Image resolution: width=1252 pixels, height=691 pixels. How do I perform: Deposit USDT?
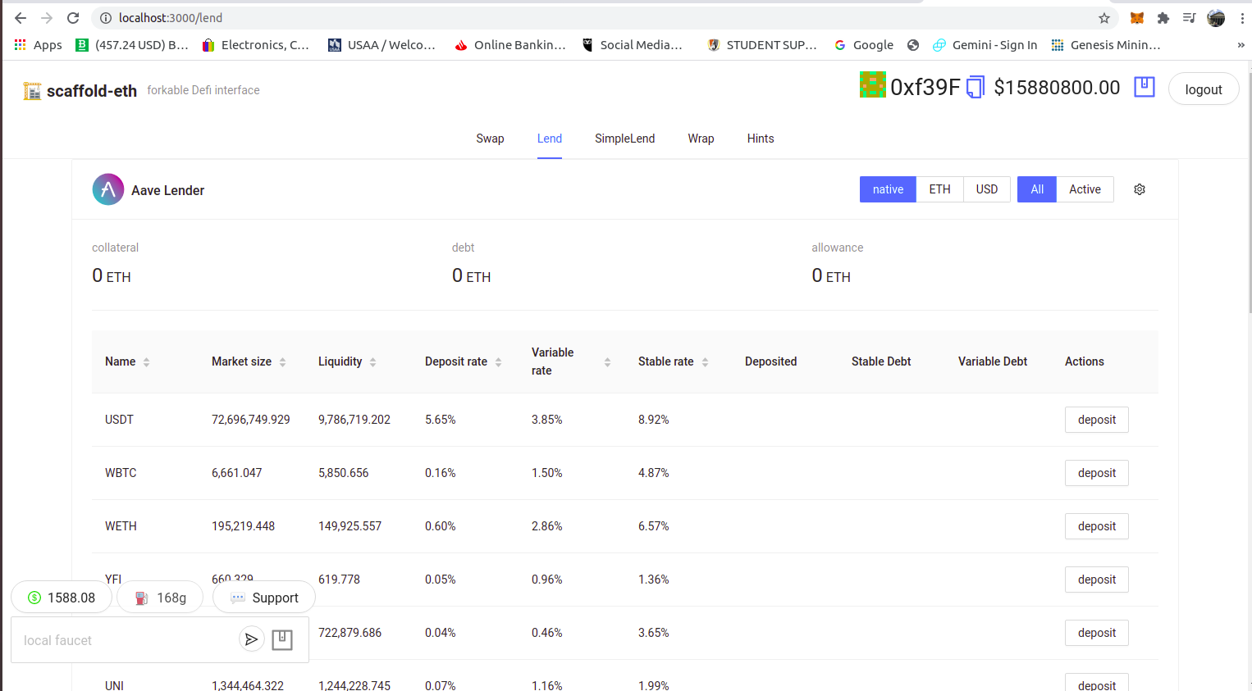(1097, 420)
